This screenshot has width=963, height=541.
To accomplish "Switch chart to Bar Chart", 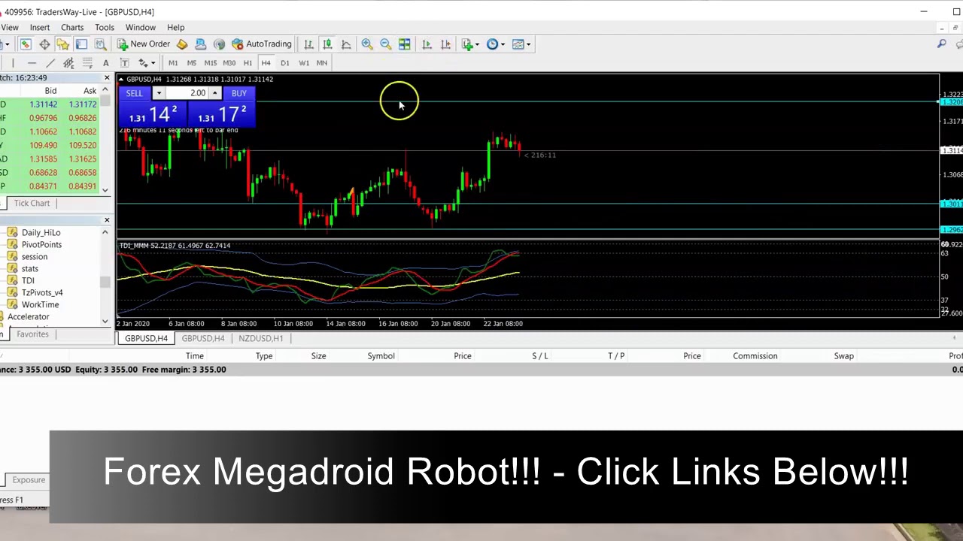I will (x=308, y=44).
